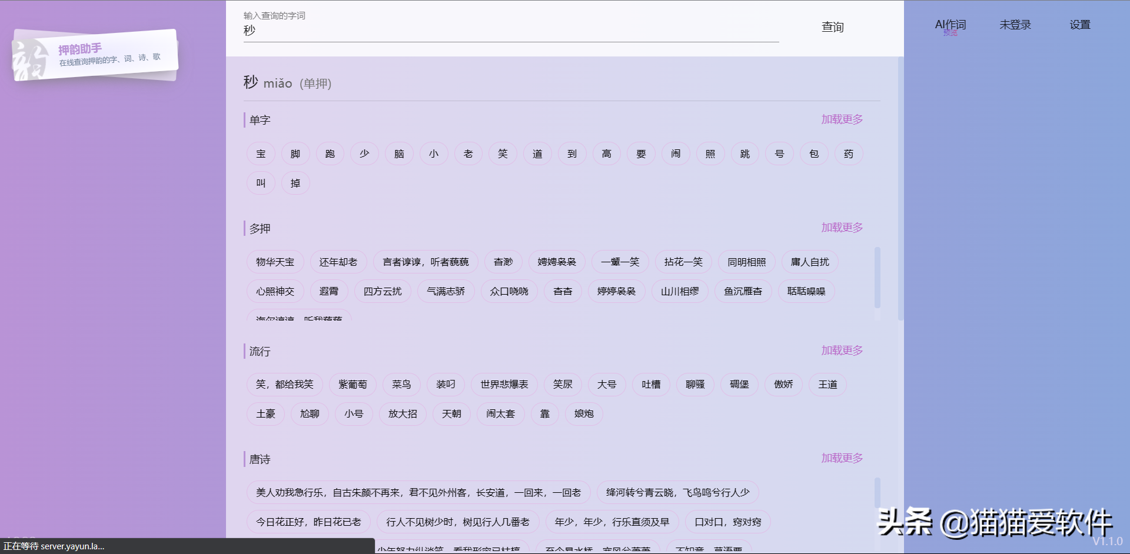This screenshot has height=554, width=1130.
Task: Click the main results page scrollbar
Action: pos(900,188)
